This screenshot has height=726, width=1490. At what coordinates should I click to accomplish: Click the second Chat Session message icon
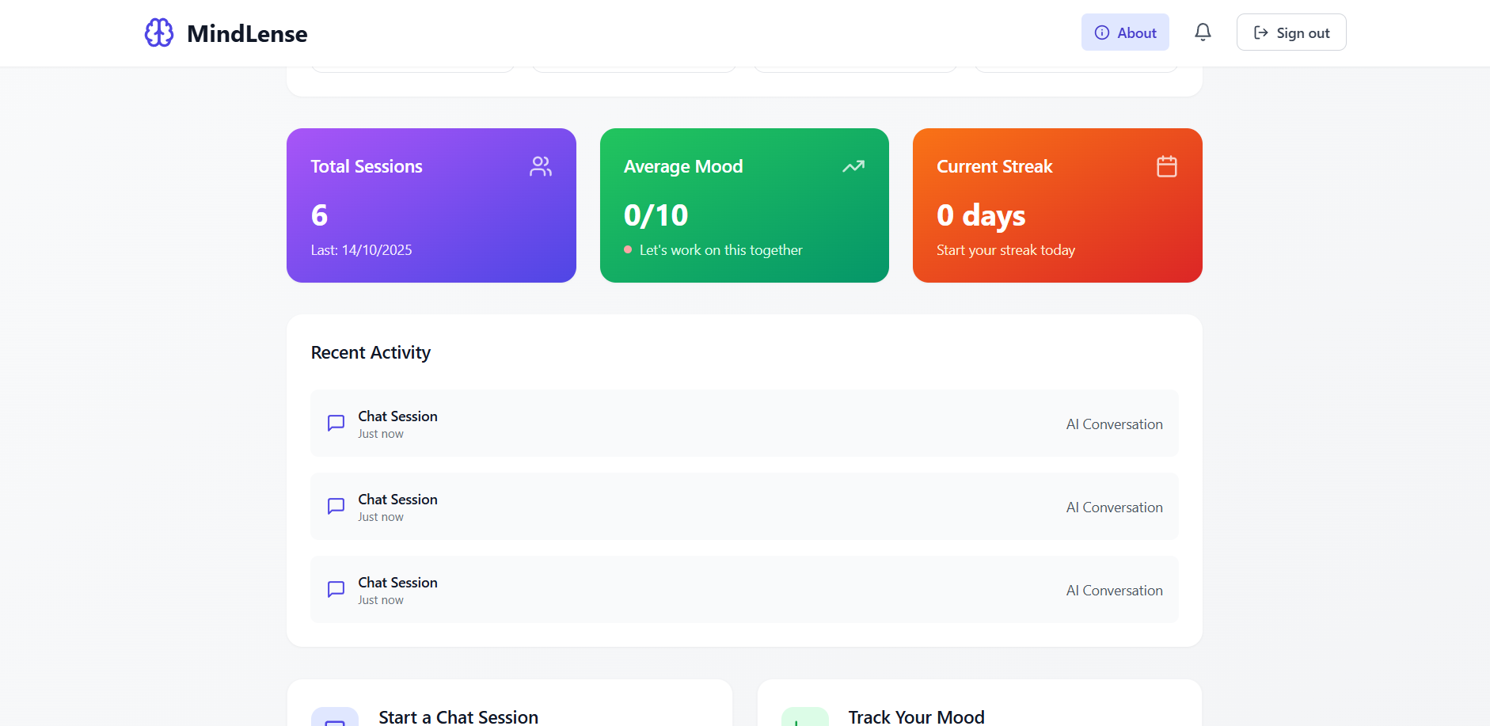[336, 506]
